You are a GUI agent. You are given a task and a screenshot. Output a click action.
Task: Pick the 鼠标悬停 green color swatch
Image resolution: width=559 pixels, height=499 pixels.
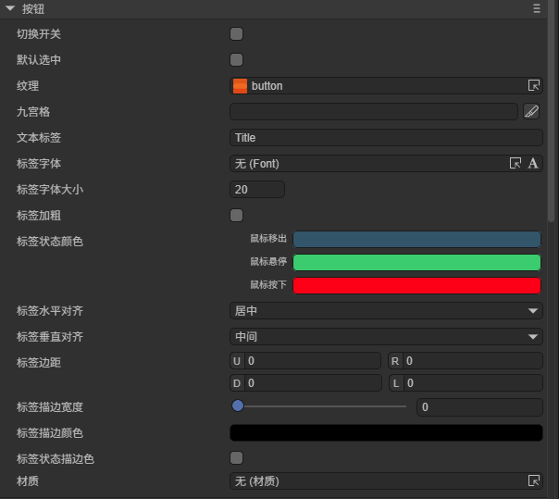[x=416, y=262]
